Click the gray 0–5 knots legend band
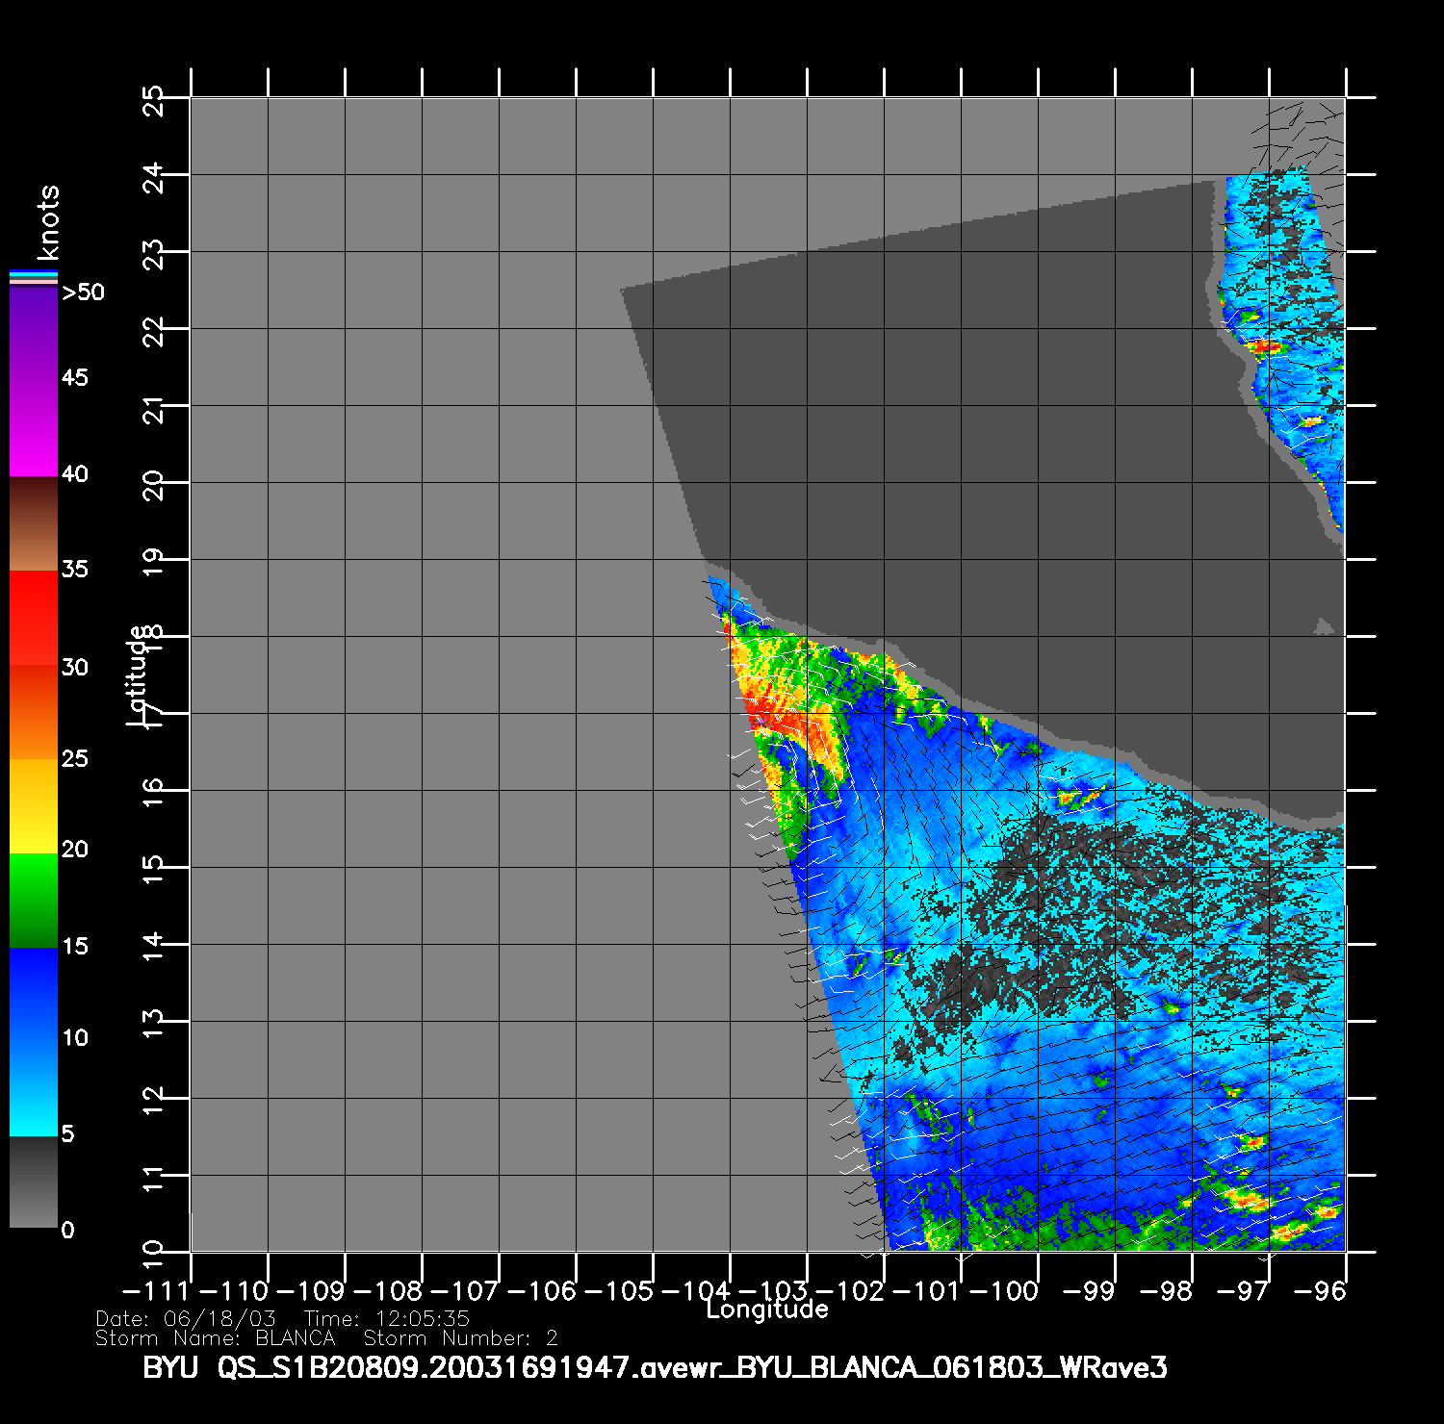This screenshot has height=1424, width=1444. pos(34,1182)
